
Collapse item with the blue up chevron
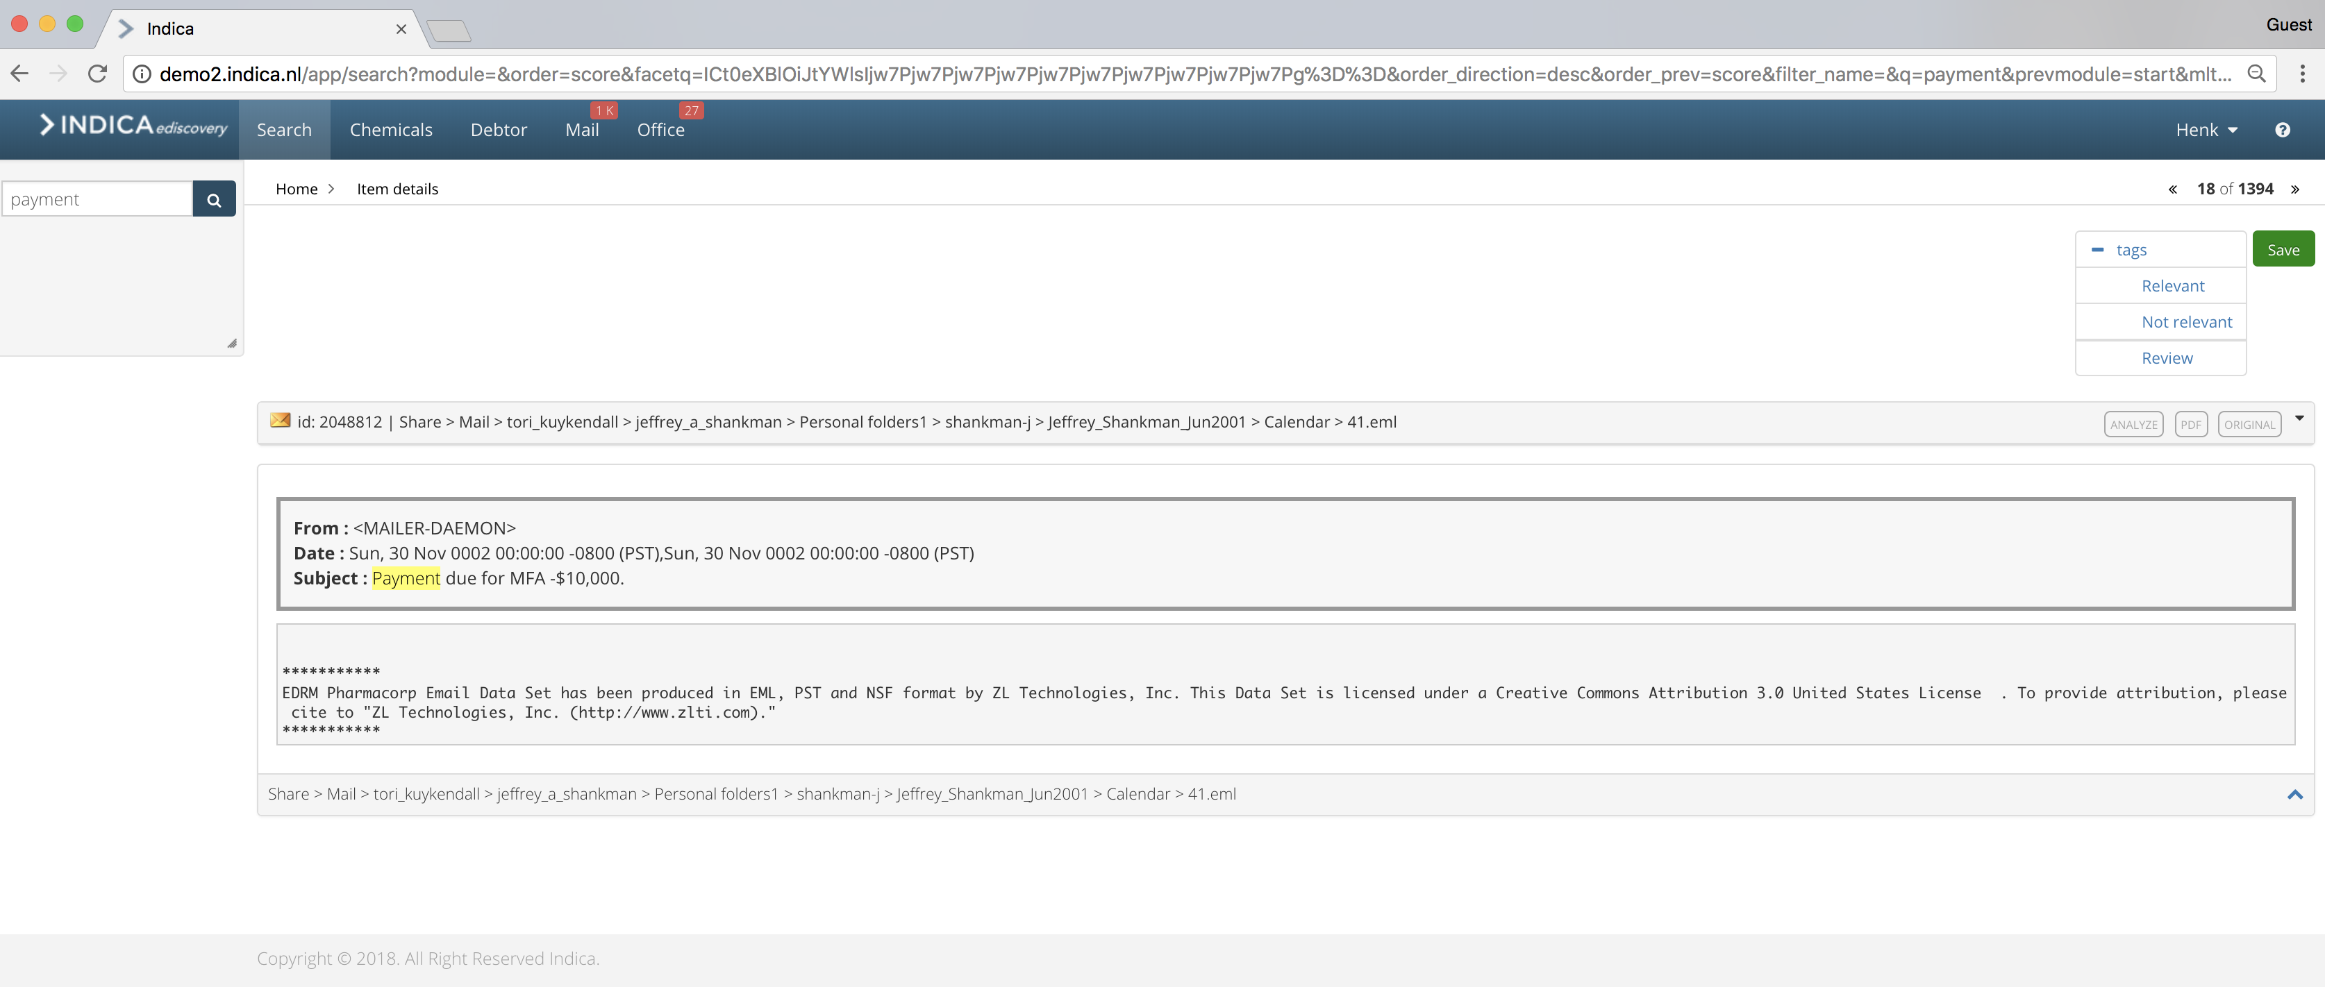point(2295,795)
